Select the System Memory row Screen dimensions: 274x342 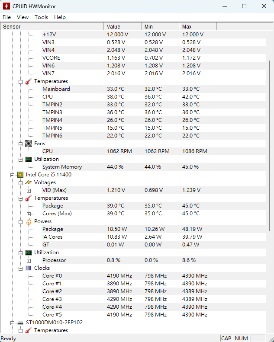pos(154,167)
